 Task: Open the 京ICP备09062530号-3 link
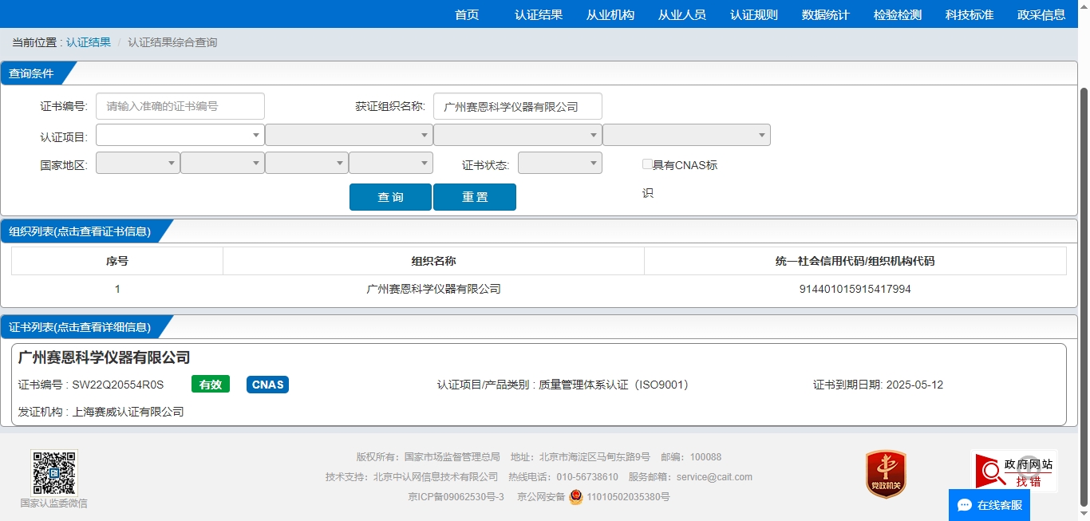[456, 497]
